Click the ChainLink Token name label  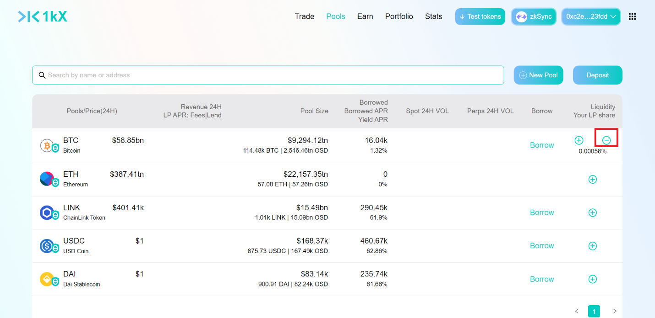[x=84, y=217]
